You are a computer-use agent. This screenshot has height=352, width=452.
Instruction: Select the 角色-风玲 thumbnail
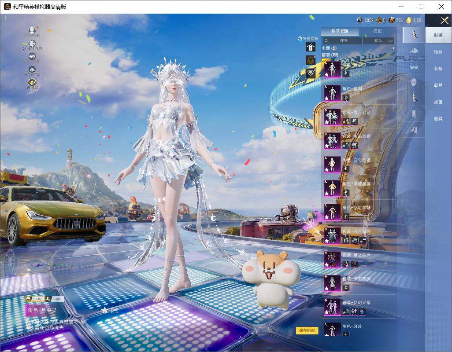tap(332, 330)
